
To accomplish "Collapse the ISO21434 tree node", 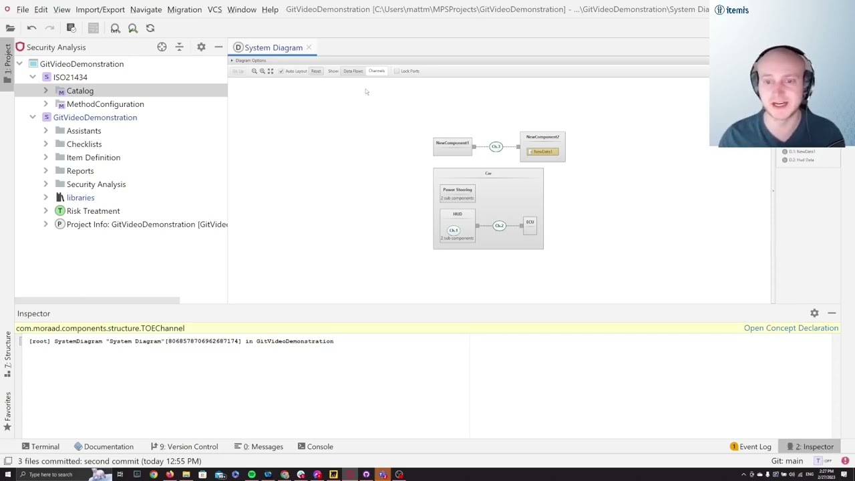I will [32, 77].
